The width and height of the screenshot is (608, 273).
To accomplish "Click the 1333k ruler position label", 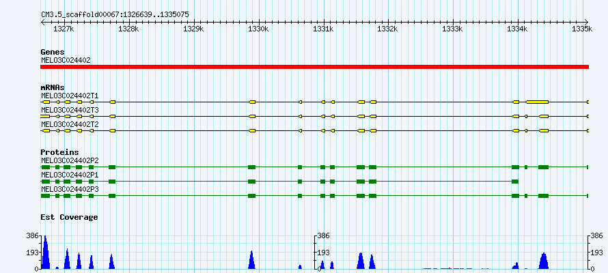I will [454, 29].
